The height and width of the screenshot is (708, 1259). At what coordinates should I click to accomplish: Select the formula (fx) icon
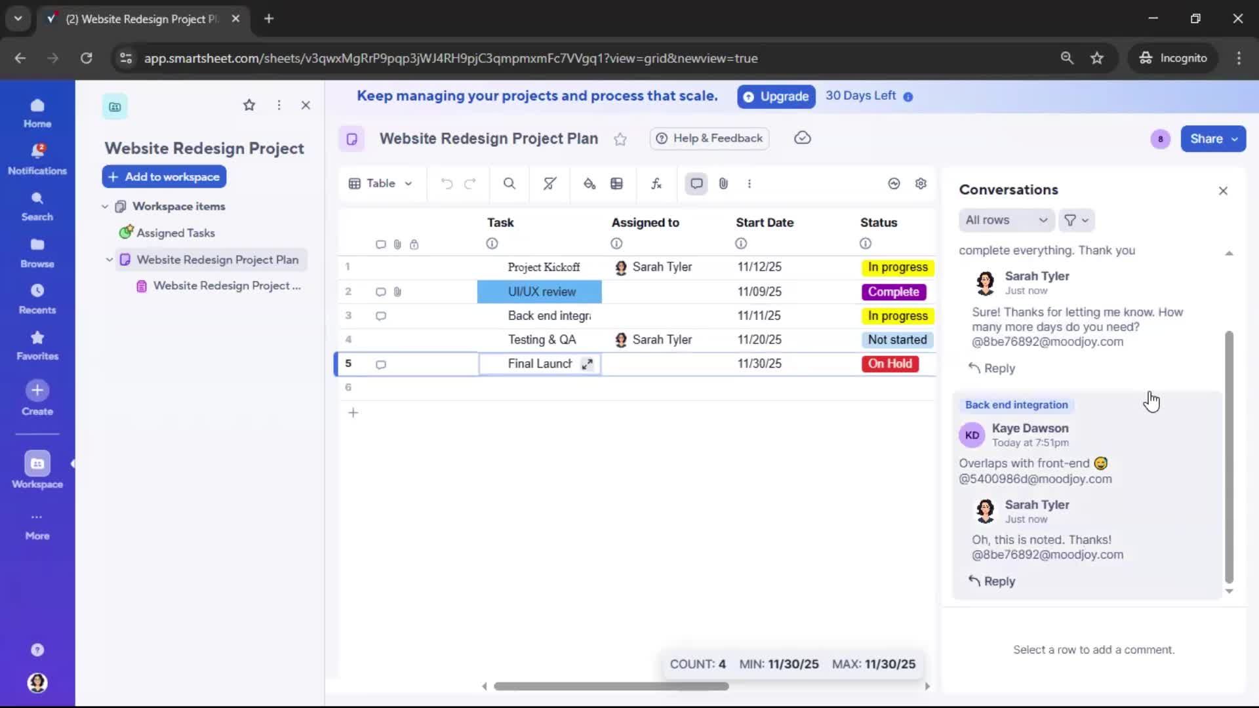pyautogui.click(x=656, y=184)
